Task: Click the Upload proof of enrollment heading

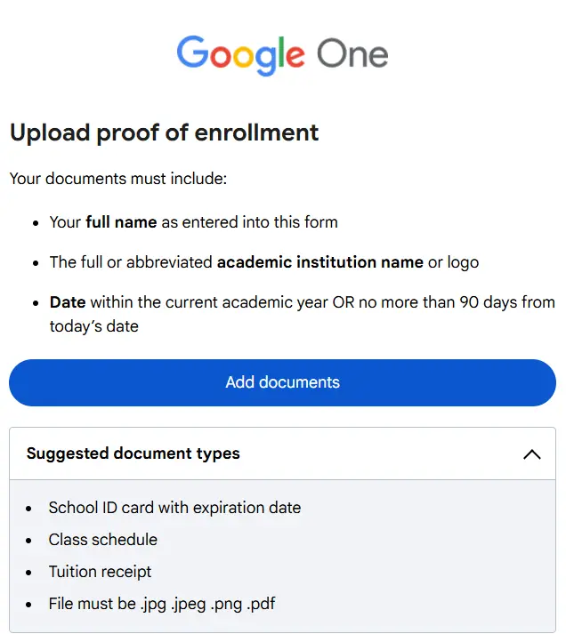Action: (x=165, y=133)
